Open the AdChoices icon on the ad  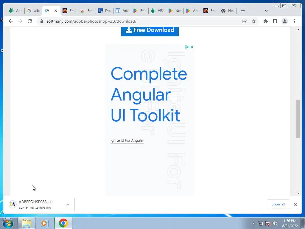tap(187, 47)
